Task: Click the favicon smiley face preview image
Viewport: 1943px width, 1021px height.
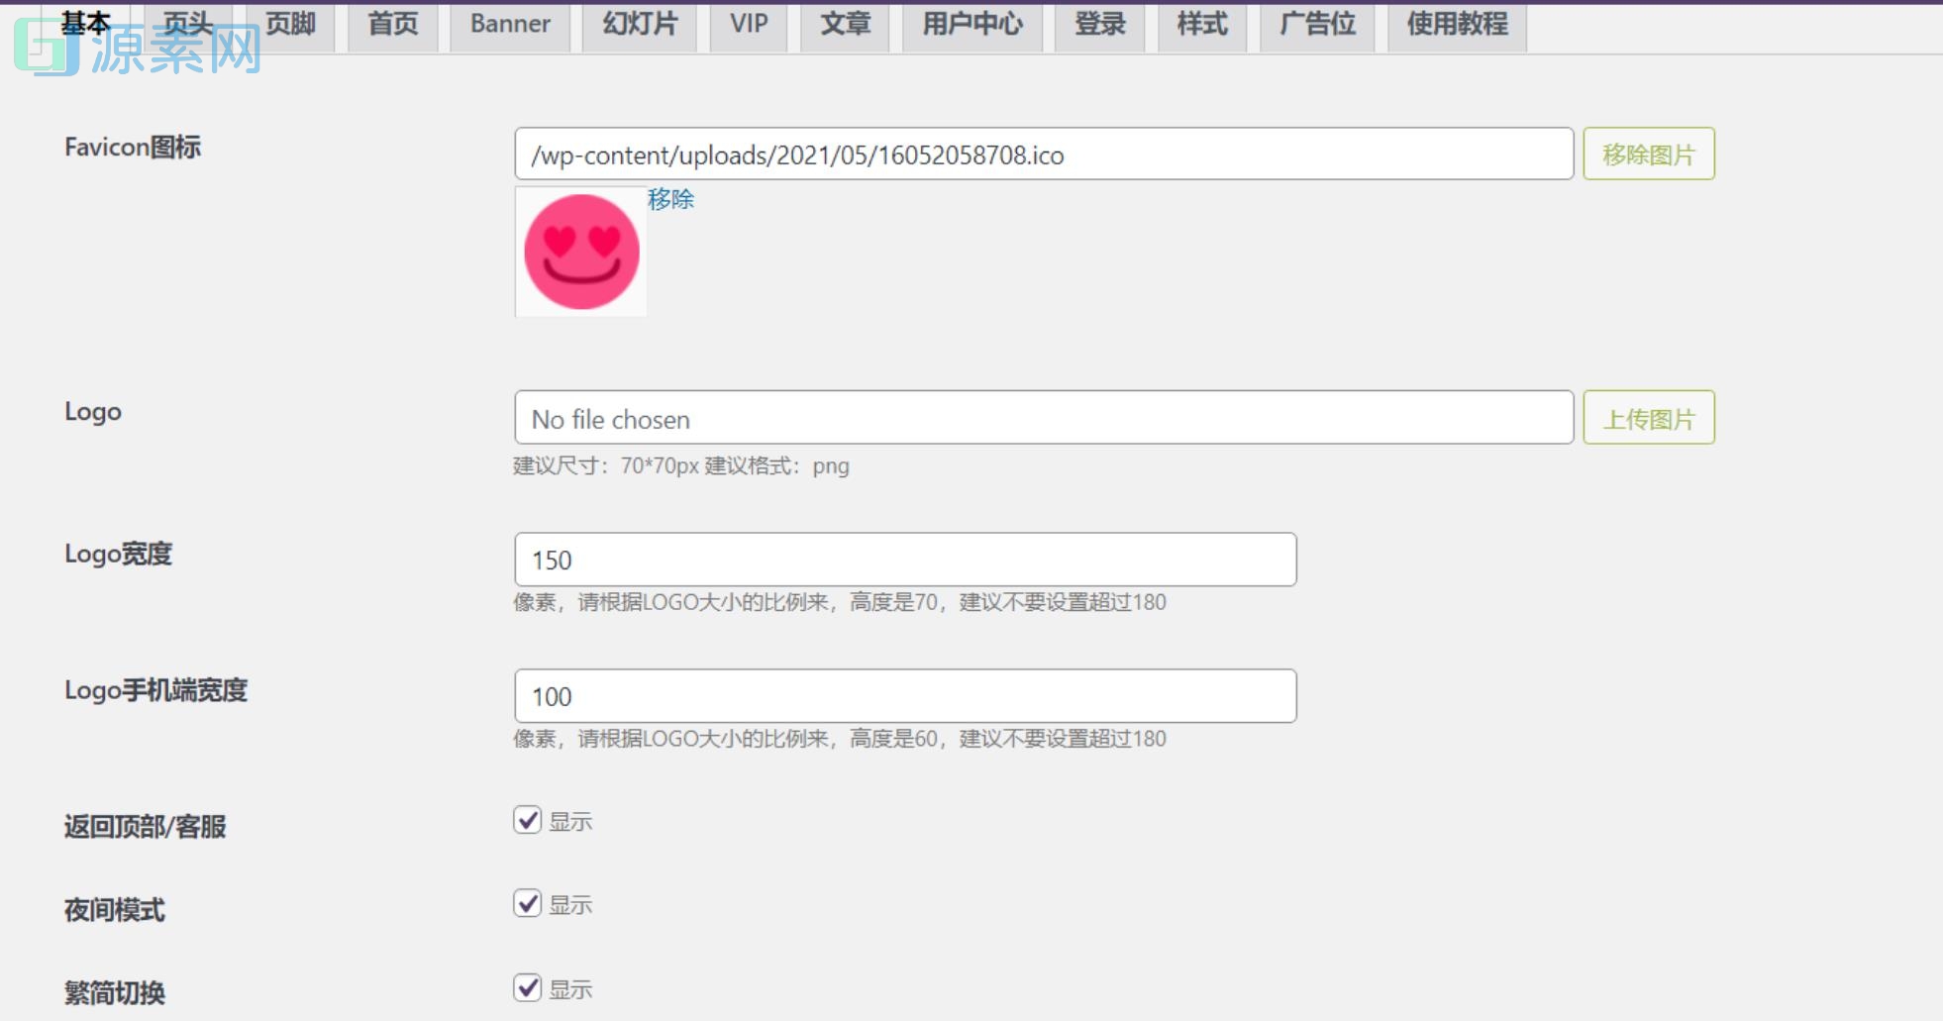Action: tap(580, 252)
